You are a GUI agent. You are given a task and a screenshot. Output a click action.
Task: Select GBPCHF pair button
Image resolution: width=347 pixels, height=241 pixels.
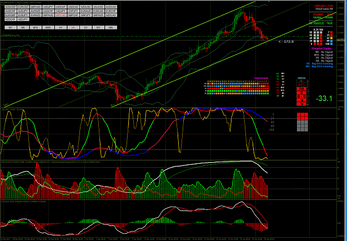tap(73, 15)
